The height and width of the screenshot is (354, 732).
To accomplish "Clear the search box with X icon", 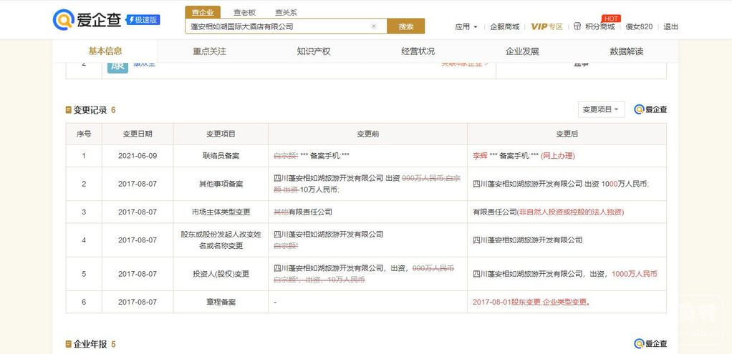I will pos(373,26).
